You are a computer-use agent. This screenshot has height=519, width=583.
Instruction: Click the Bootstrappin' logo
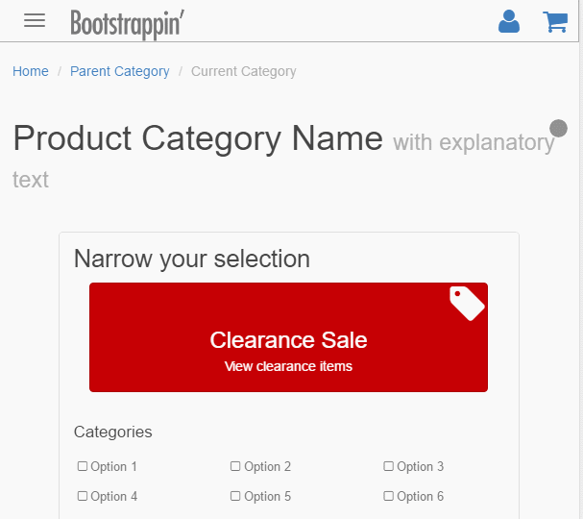click(127, 22)
